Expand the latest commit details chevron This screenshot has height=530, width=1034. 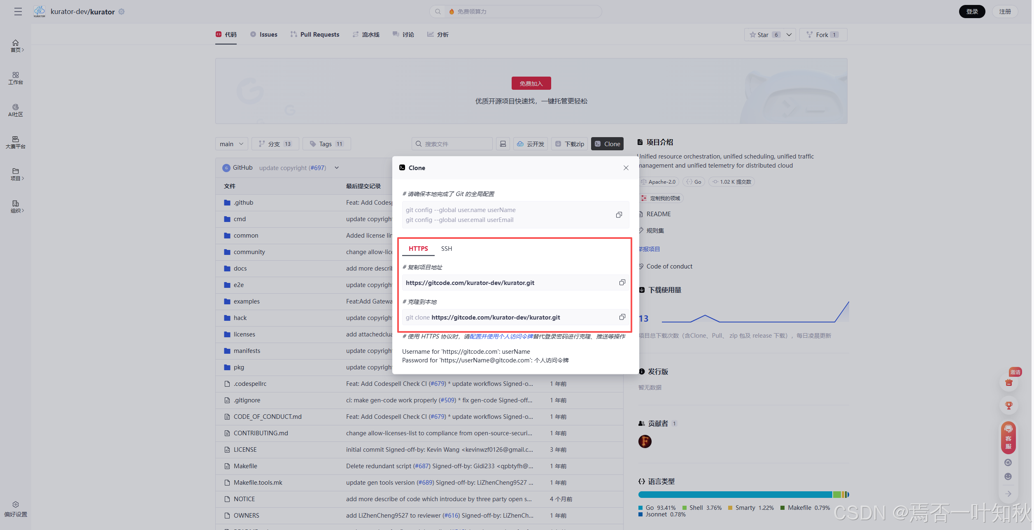(x=337, y=168)
